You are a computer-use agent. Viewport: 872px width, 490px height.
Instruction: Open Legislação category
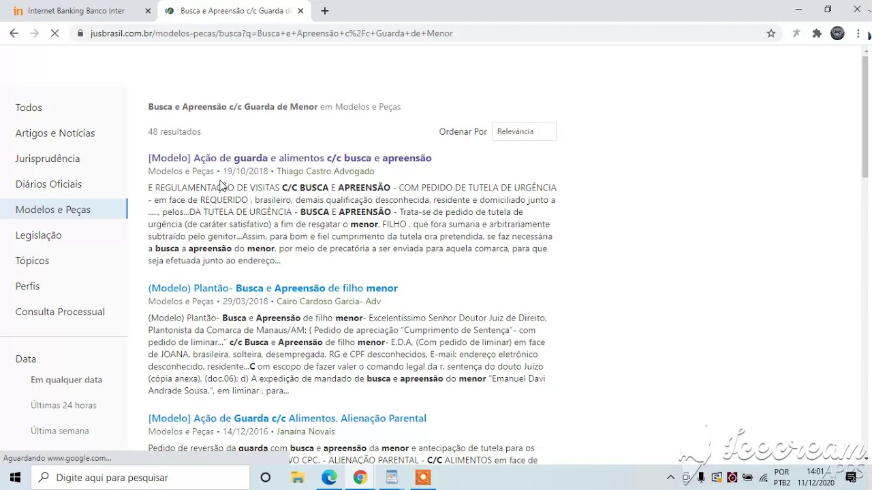[x=38, y=235]
